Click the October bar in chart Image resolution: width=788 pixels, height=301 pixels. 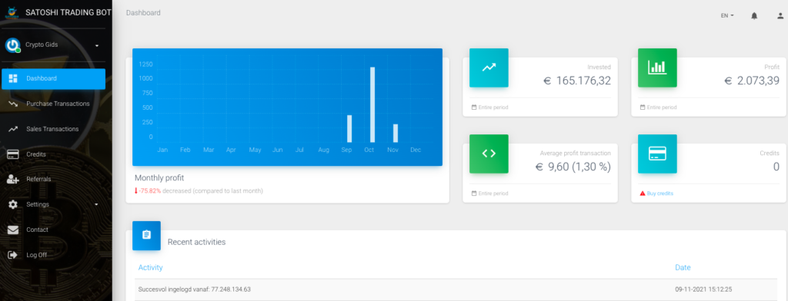(372, 104)
